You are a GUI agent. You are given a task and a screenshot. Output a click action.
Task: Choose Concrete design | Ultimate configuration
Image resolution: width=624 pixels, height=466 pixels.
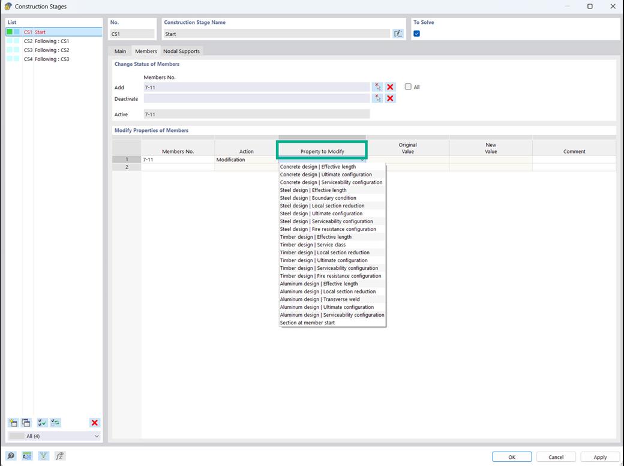tap(332, 175)
